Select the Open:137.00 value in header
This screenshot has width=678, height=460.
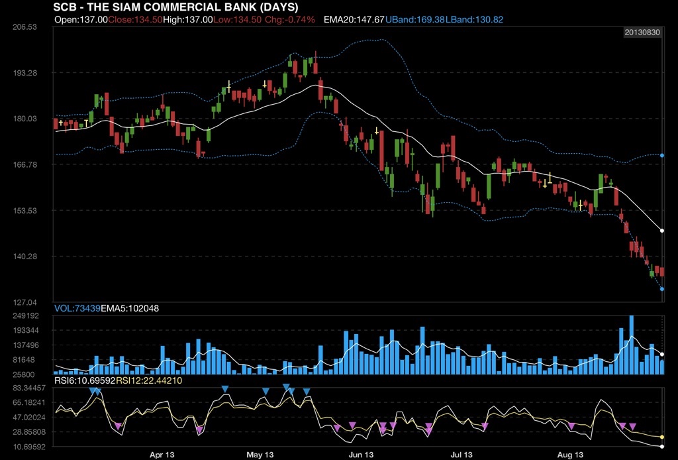81,19
